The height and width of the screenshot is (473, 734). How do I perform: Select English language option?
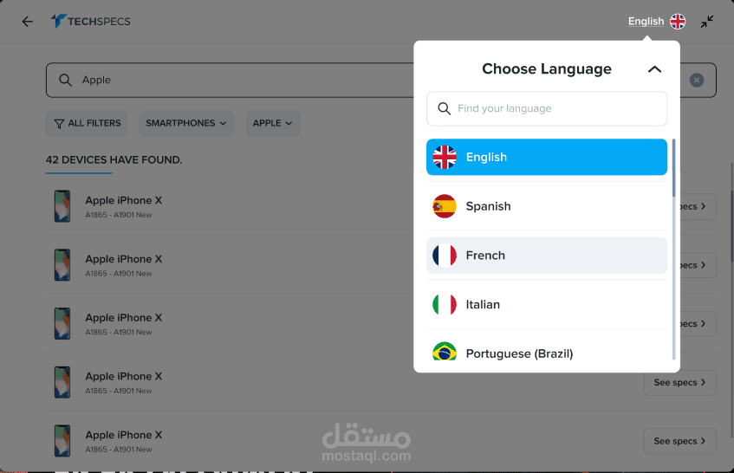[546, 157]
